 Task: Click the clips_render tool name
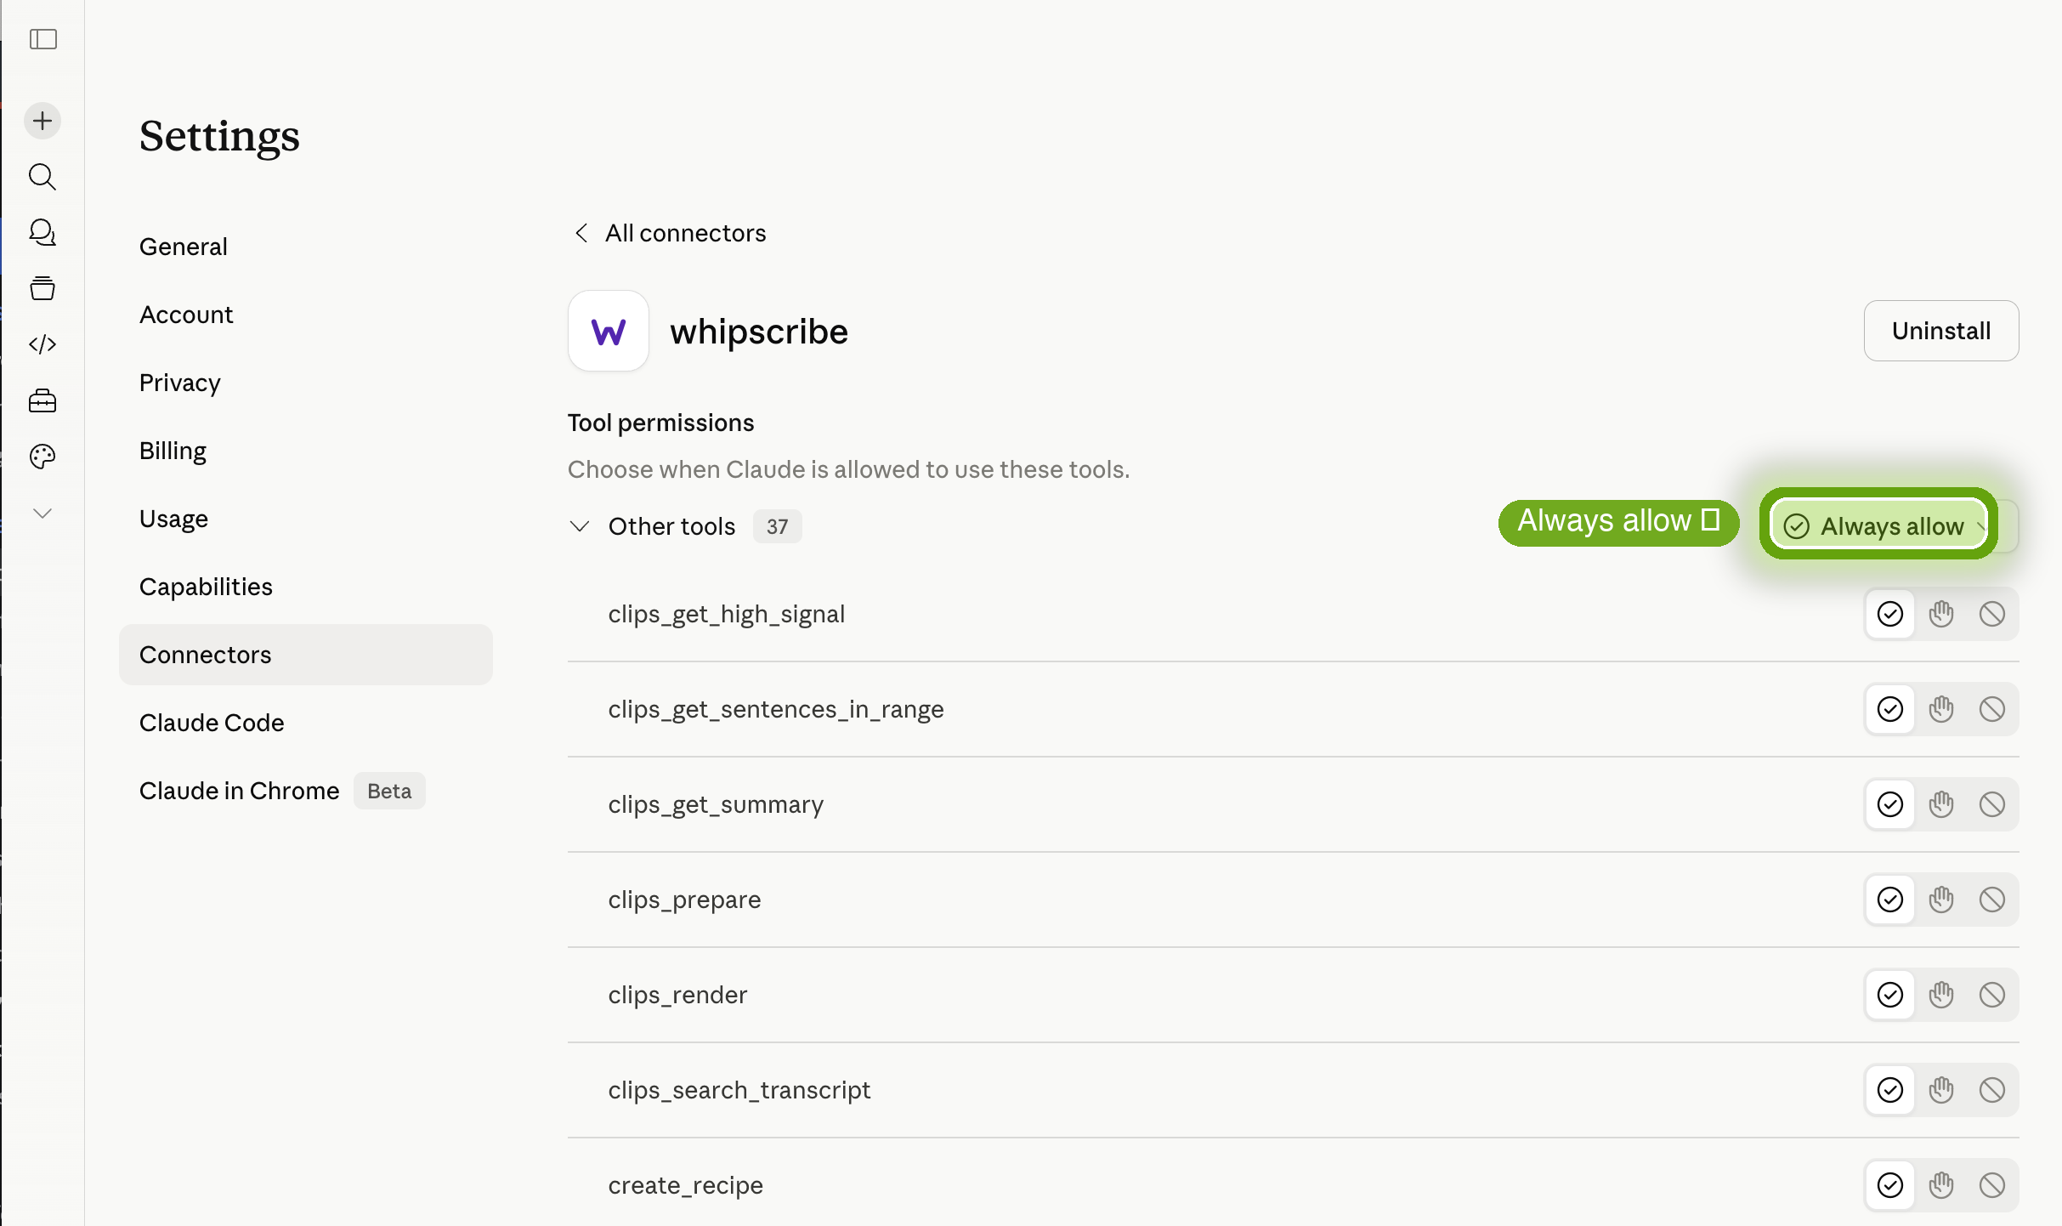coord(678,995)
